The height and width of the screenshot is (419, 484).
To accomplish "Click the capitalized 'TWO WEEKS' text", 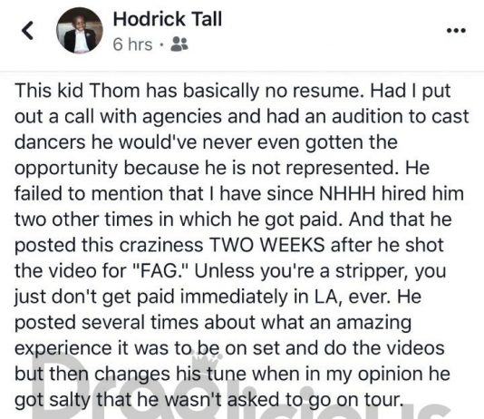I will [267, 245].
